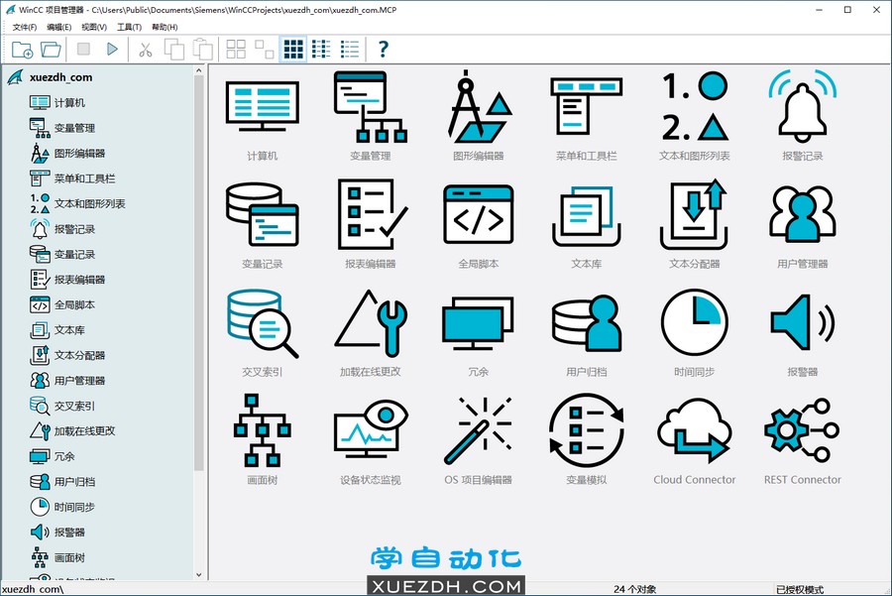Open the 图形编辑器 large icon in main pane
This screenshot has height=596, width=892.
click(x=479, y=106)
